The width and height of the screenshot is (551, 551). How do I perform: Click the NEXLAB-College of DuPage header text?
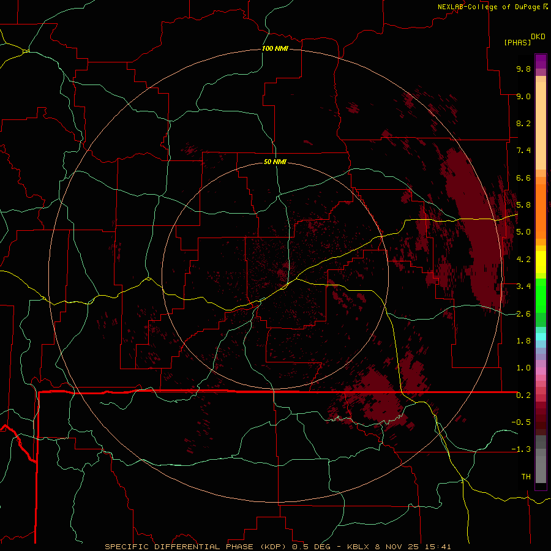coord(489,7)
